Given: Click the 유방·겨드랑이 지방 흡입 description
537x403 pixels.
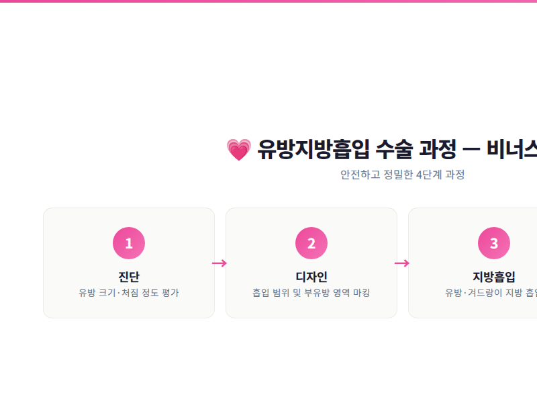Looking at the screenshot, I should point(491,293).
